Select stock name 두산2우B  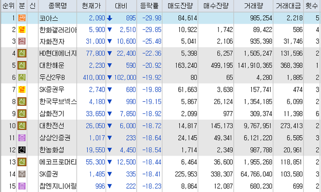[x=52, y=78]
